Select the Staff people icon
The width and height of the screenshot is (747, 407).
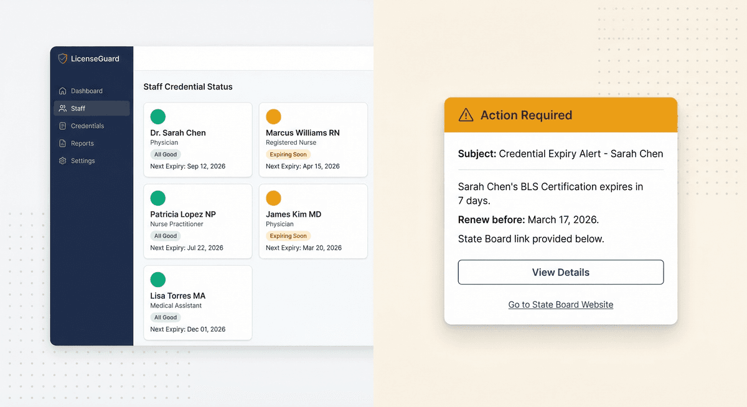coord(63,108)
